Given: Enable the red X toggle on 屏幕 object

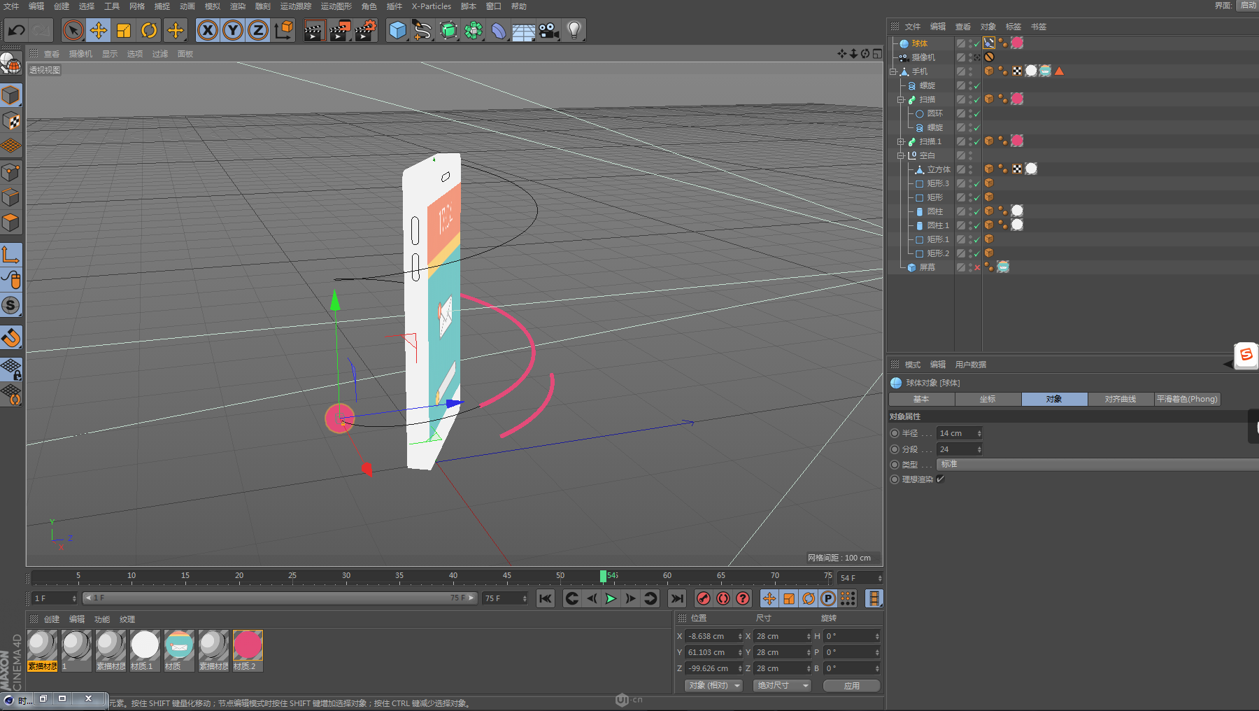Looking at the screenshot, I should [x=977, y=267].
